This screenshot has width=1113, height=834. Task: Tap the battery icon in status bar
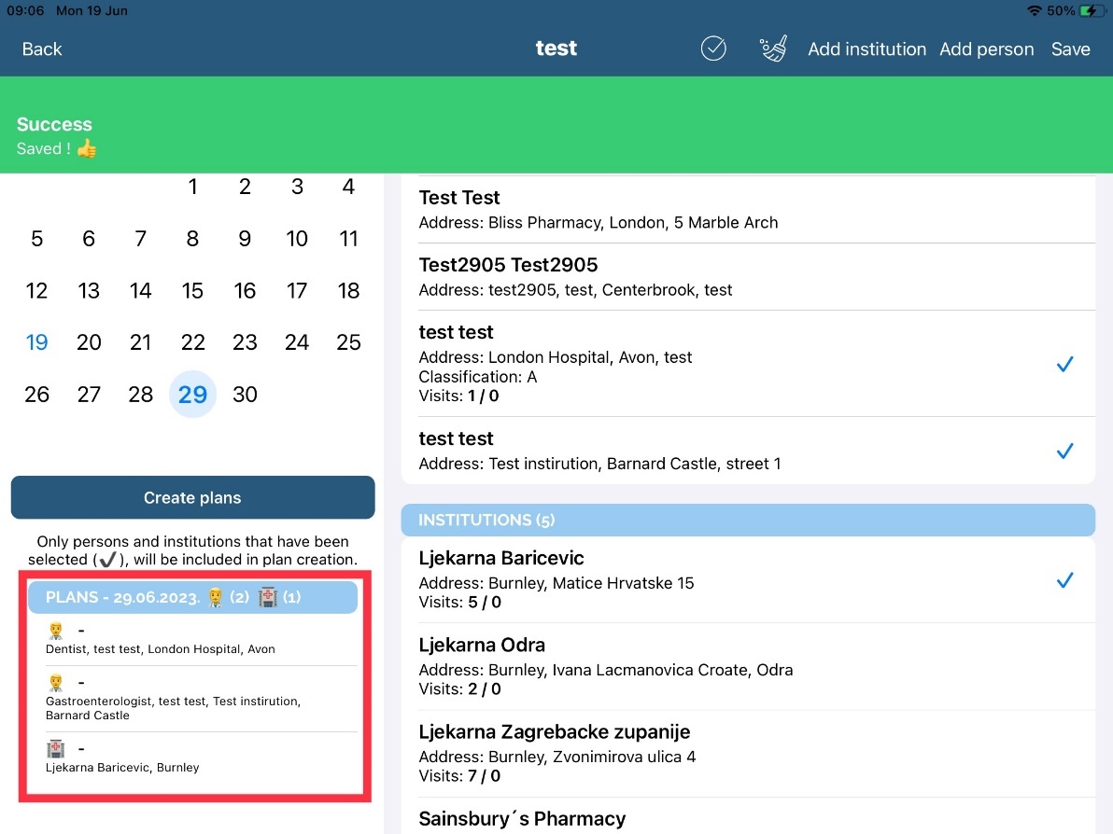click(1090, 11)
